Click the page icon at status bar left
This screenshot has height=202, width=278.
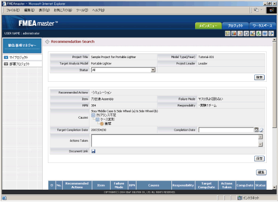pos(4,198)
